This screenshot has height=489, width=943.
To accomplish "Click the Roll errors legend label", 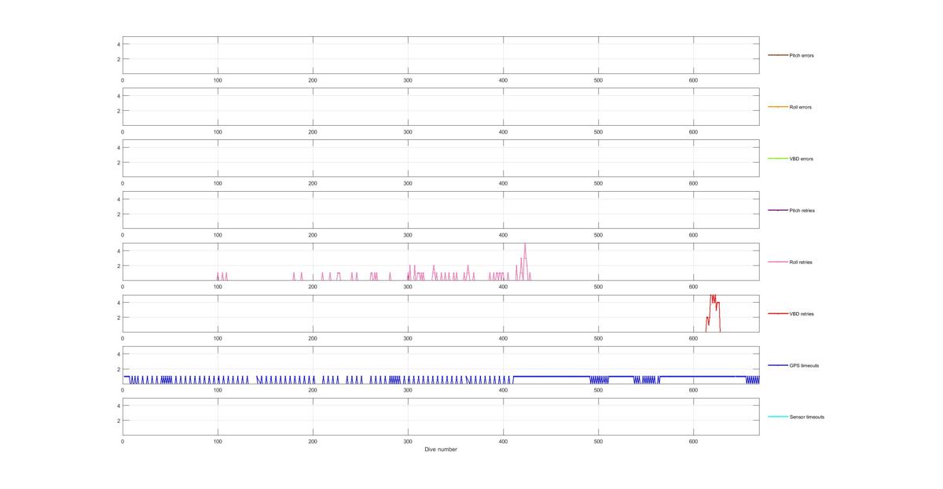I will click(801, 107).
